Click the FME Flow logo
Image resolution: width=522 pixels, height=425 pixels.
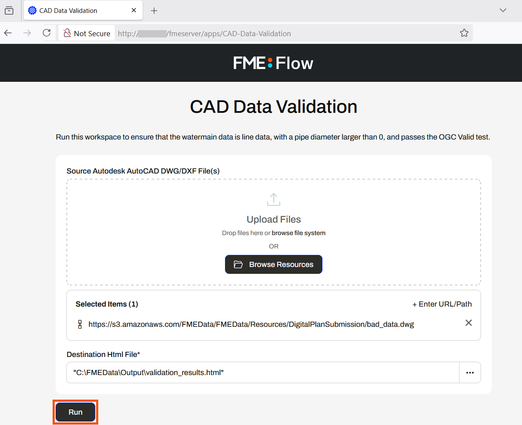[273, 63]
